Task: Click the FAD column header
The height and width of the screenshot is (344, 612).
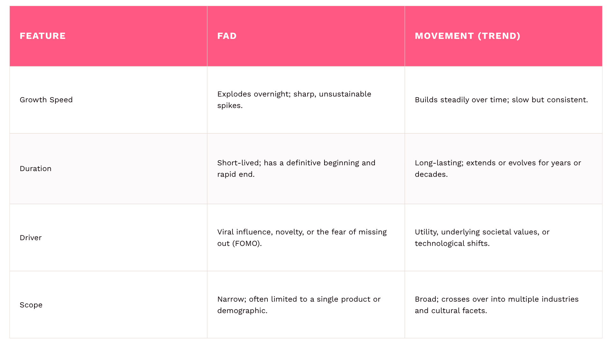Action: [227, 36]
